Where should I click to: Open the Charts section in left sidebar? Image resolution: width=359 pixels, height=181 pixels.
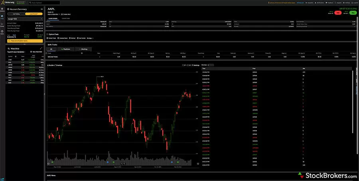[x=2, y=25]
